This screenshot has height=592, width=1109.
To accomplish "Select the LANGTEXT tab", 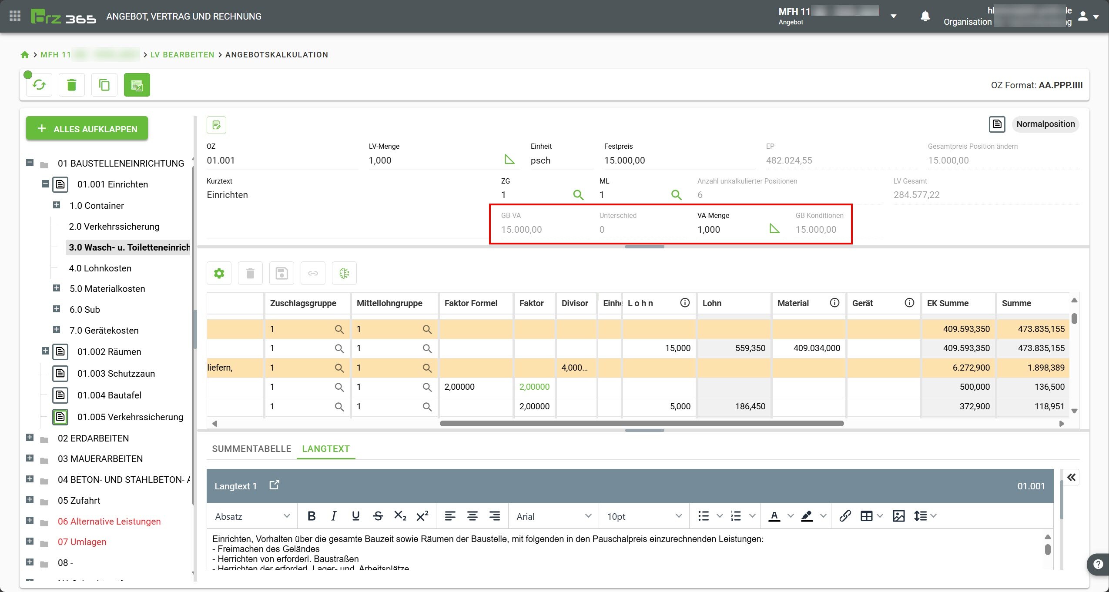I will [x=326, y=449].
